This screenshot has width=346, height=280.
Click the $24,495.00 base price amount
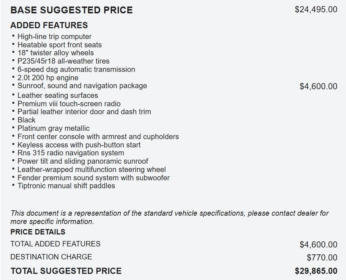(x=316, y=10)
